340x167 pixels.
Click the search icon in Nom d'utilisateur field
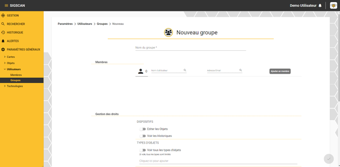(185, 70)
